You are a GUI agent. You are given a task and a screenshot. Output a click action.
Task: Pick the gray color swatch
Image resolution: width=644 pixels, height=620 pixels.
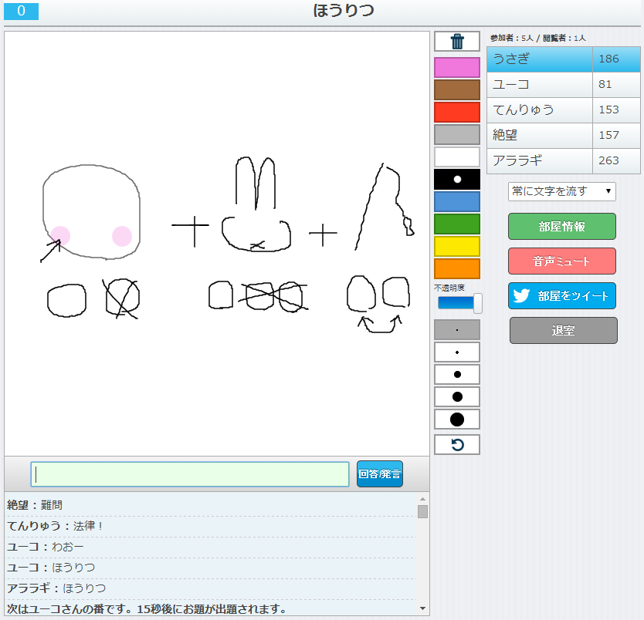point(456,134)
